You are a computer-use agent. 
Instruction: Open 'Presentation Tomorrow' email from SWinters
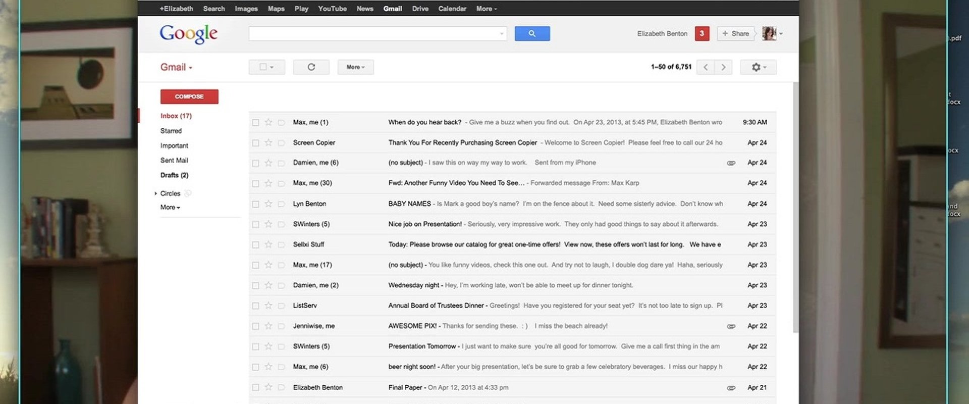click(512, 346)
